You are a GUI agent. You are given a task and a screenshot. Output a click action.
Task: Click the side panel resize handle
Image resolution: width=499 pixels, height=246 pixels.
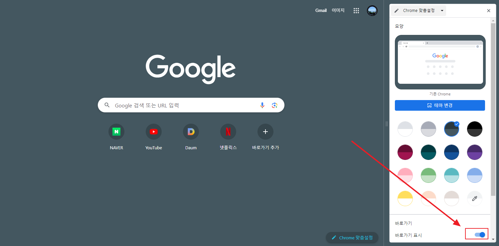click(387, 124)
